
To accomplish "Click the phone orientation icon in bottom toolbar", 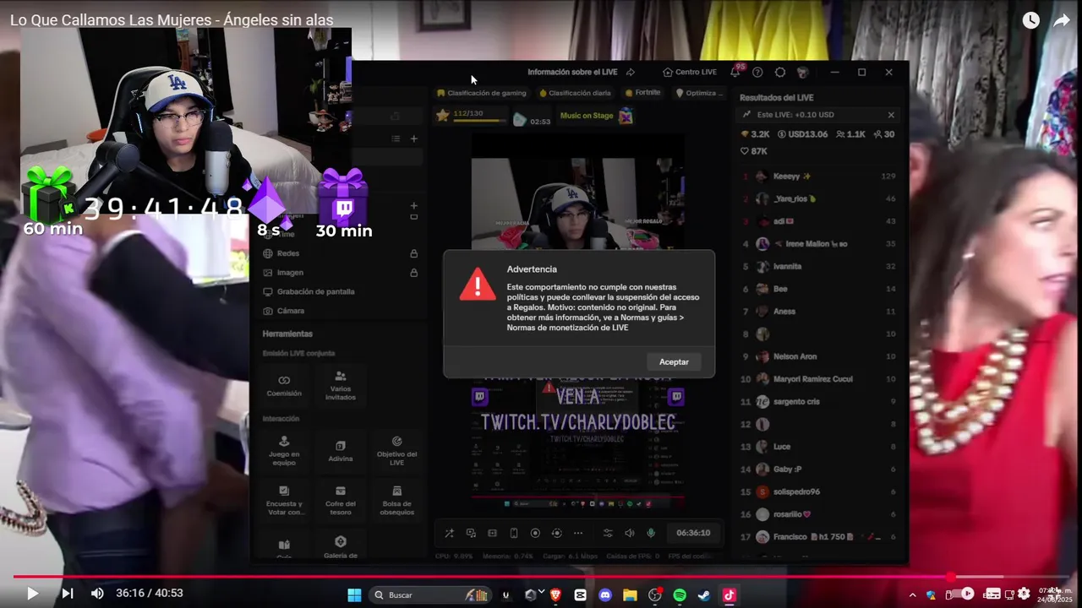I will [x=513, y=533].
